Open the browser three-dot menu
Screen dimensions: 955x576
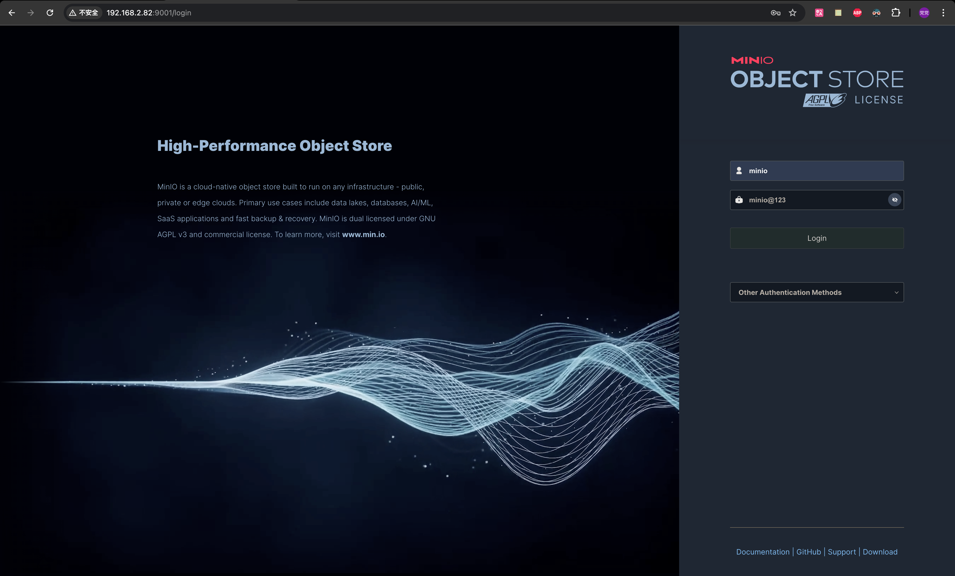pos(943,13)
